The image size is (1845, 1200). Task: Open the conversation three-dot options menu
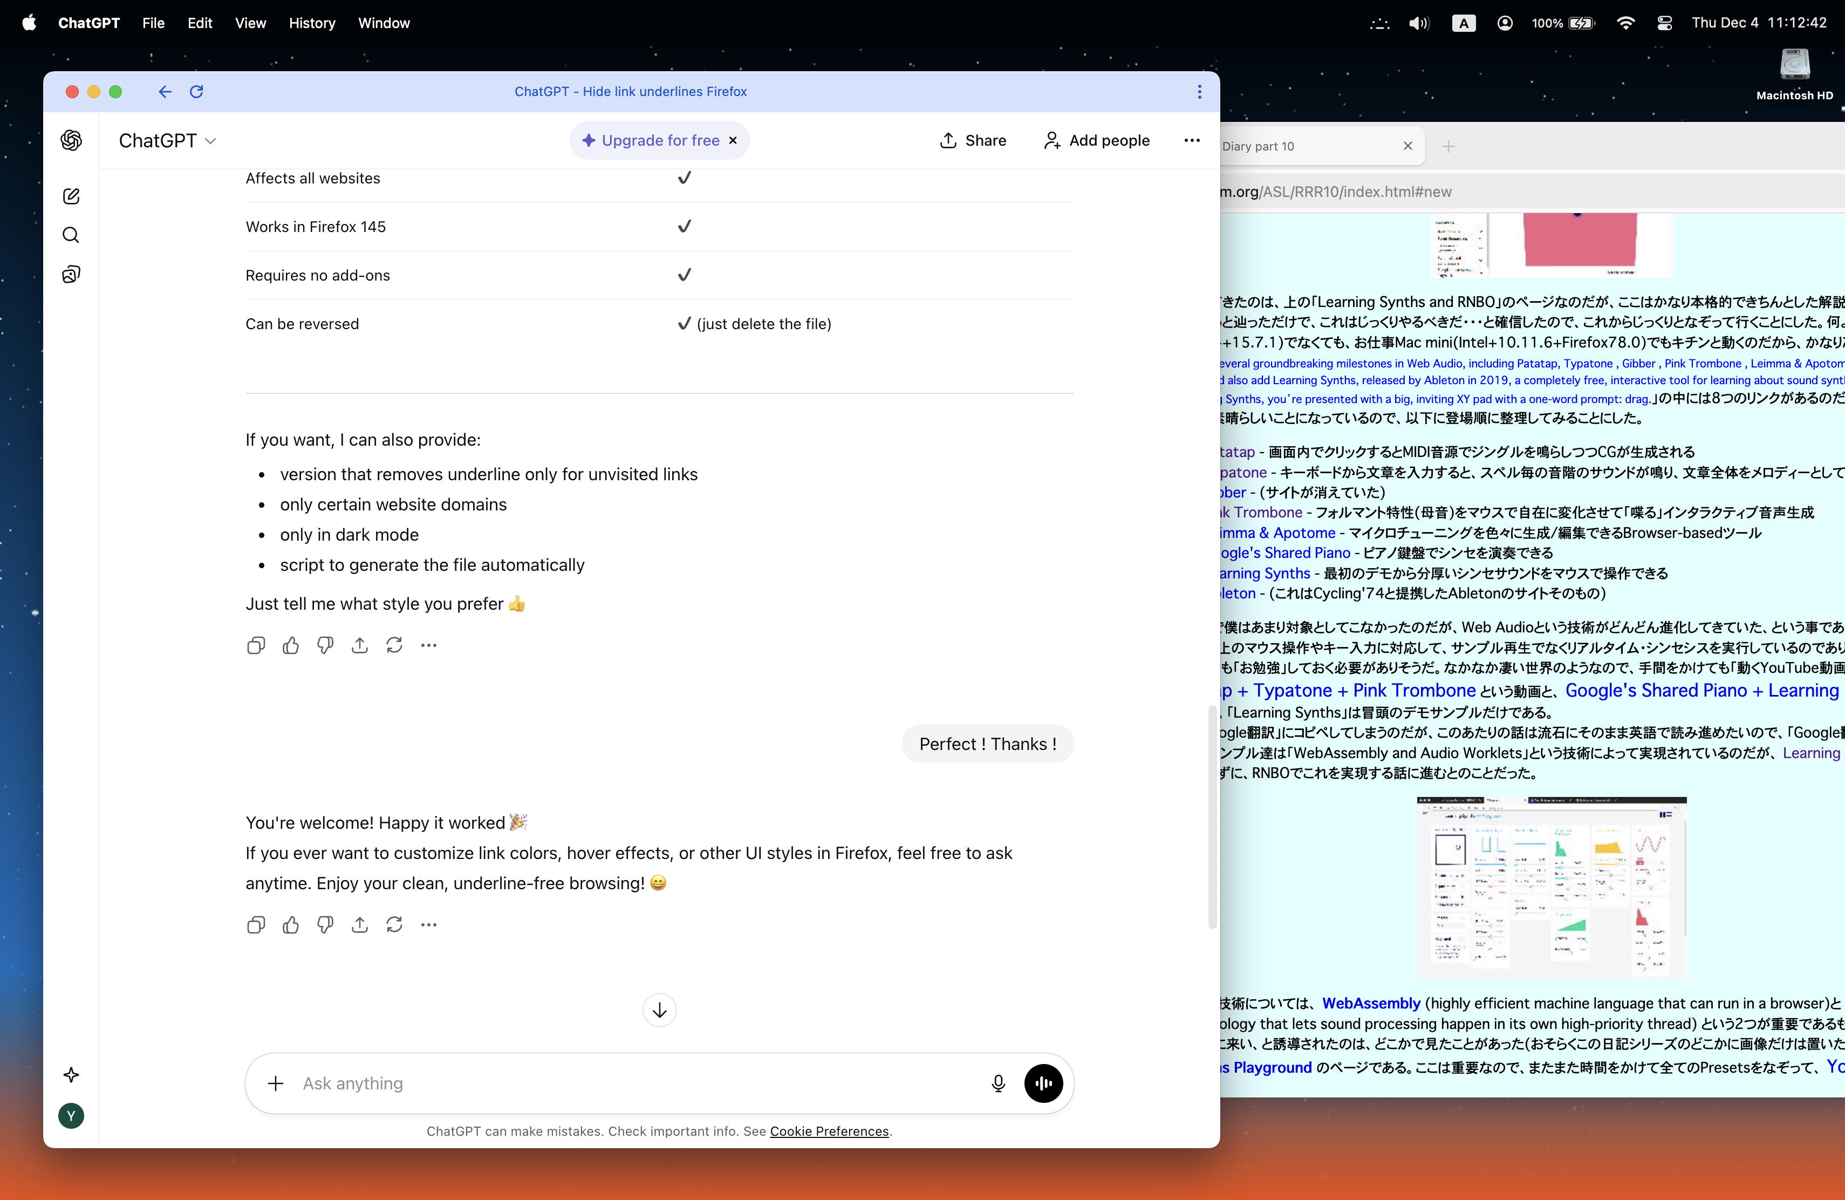pos(1192,140)
